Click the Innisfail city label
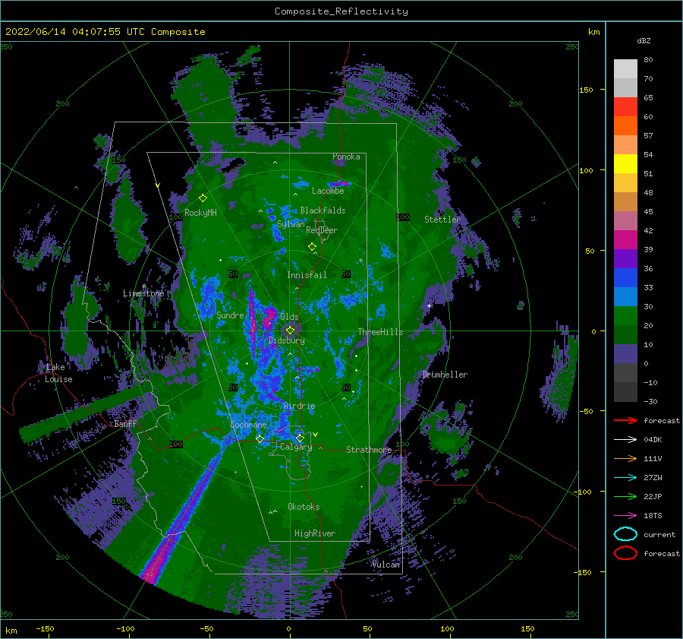Screen dimensions: 683x639 click(x=307, y=275)
